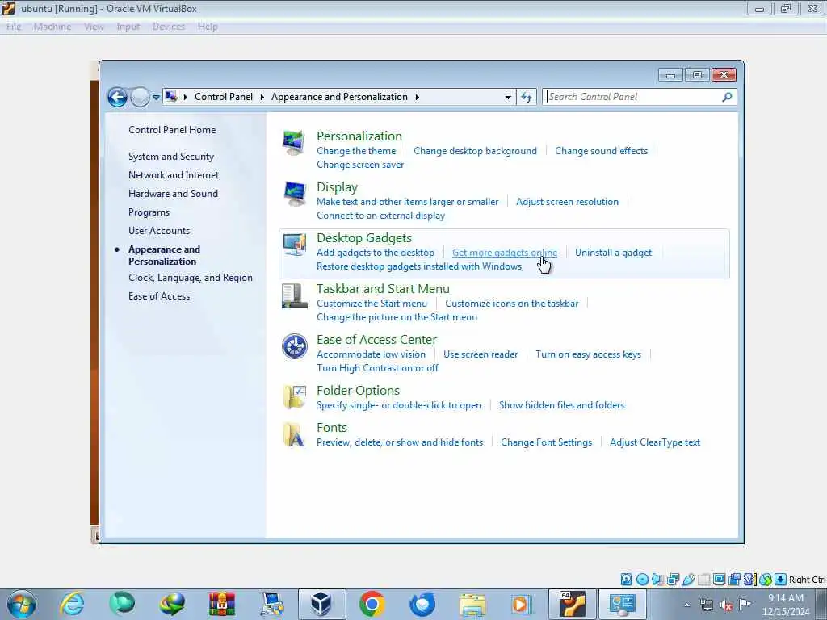The width and height of the screenshot is (827, 620).
Task: Click VirtualBox status bar network indicator
Action: tap(673, 580)
